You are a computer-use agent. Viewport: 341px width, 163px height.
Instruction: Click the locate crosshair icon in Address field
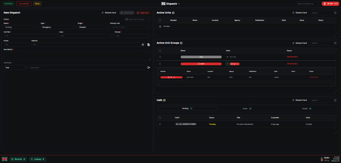pos(143,45)
